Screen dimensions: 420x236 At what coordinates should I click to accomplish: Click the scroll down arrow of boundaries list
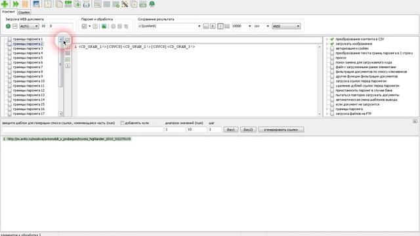(x=60, y=113)
